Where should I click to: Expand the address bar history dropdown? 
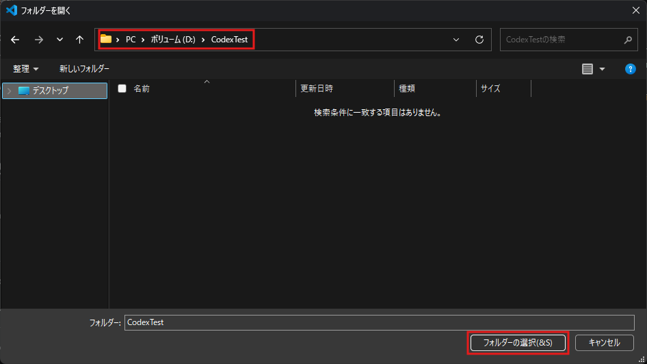(456, 40)
